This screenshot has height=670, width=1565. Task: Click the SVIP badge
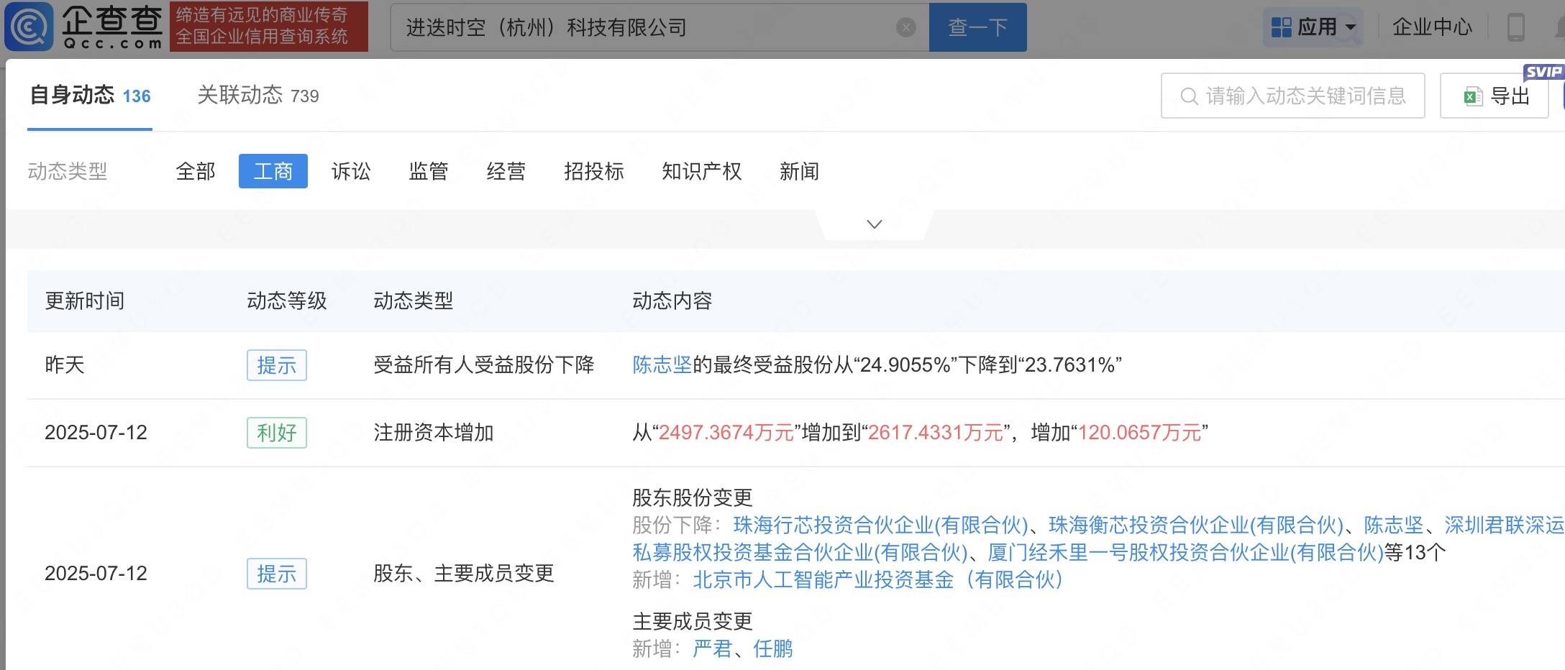(x=1543, y=72)
